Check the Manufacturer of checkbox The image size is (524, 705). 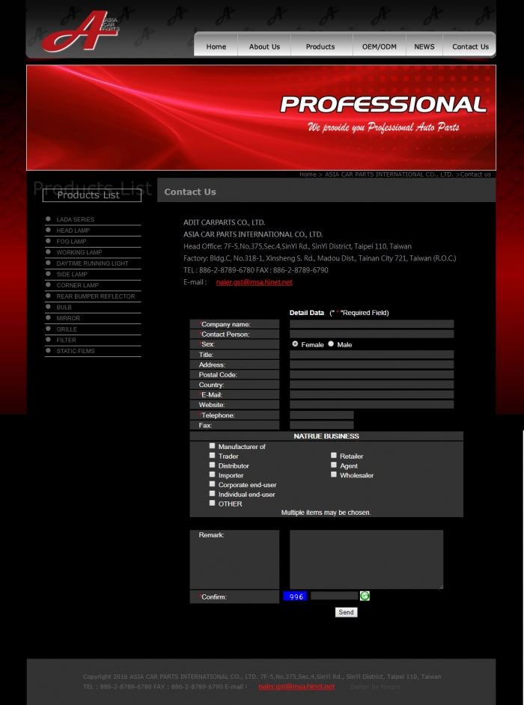pyautogui.click(x=212, y=446)
